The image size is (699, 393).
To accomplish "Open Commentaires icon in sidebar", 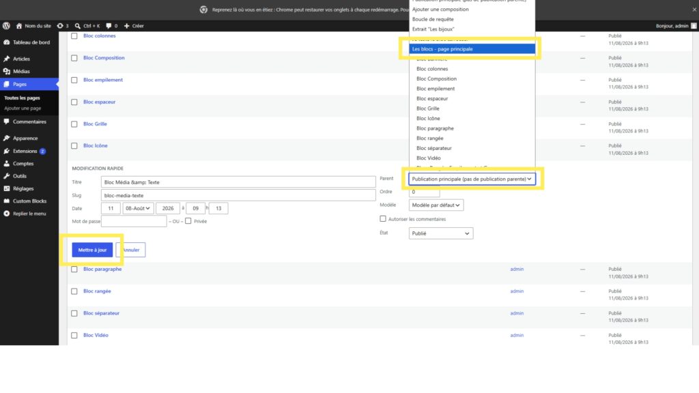I will [x=7, y=121].
